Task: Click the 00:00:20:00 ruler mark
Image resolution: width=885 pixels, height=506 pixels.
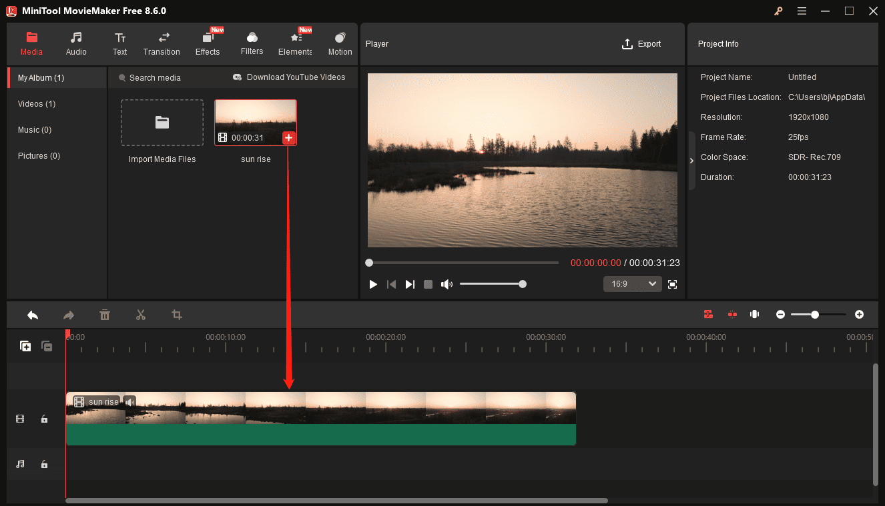Action: (386, 337)
